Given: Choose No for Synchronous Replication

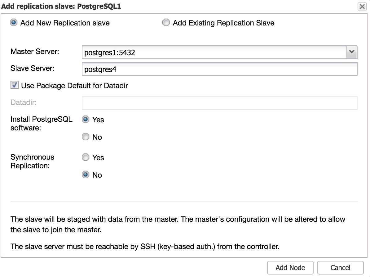Looking at the screenshot, I should [86, 175].
